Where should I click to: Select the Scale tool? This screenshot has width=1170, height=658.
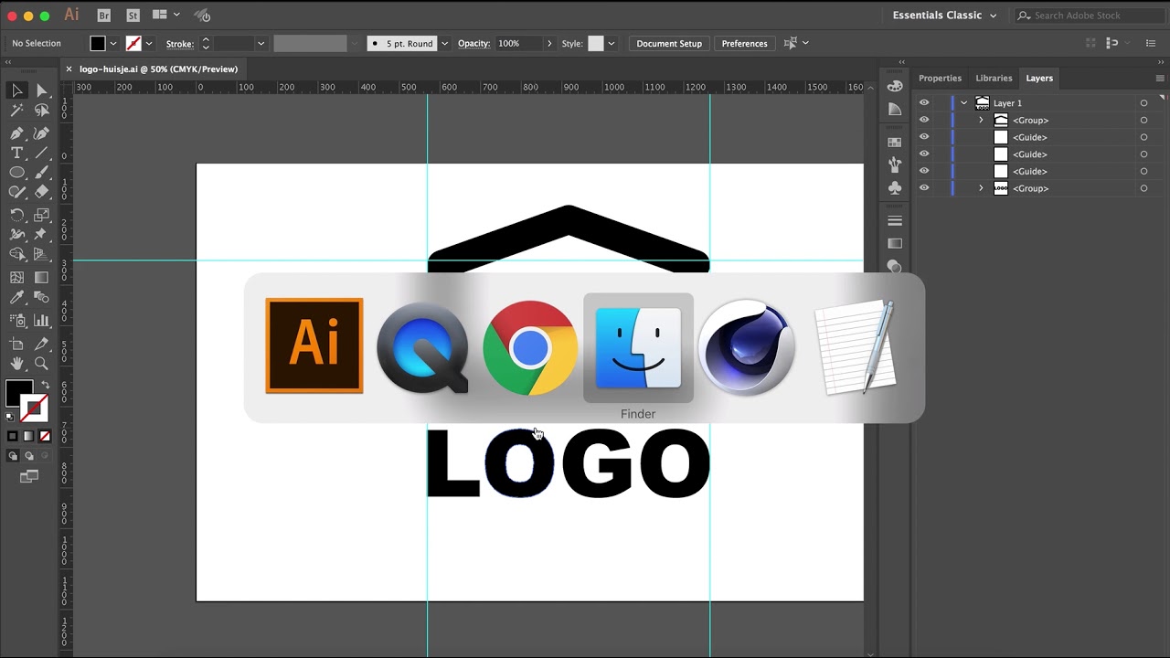41,216
